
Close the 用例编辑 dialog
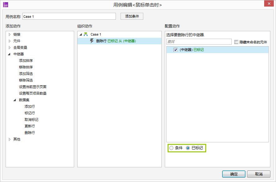pyautogui.click(x=269, y=3)
